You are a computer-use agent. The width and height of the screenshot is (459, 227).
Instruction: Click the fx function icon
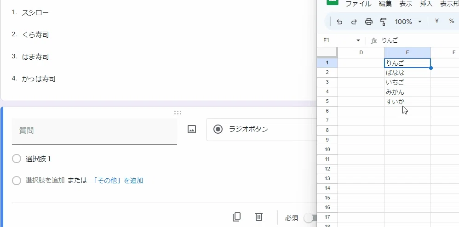374,41
